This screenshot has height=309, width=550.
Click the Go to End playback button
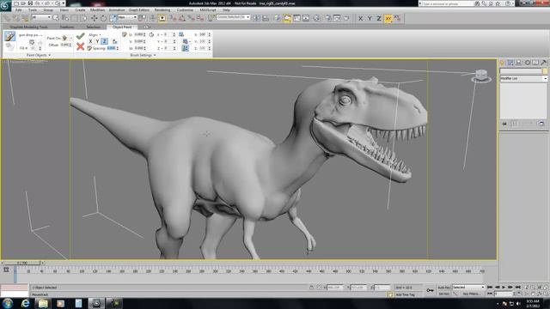coord(517,288)
